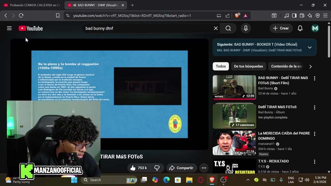Open the YouTube hamburger guide menu
The height and width of the screenshot is (186, 331).
tap(9, 28)
